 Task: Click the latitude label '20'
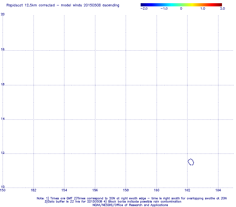coord(3,14)
